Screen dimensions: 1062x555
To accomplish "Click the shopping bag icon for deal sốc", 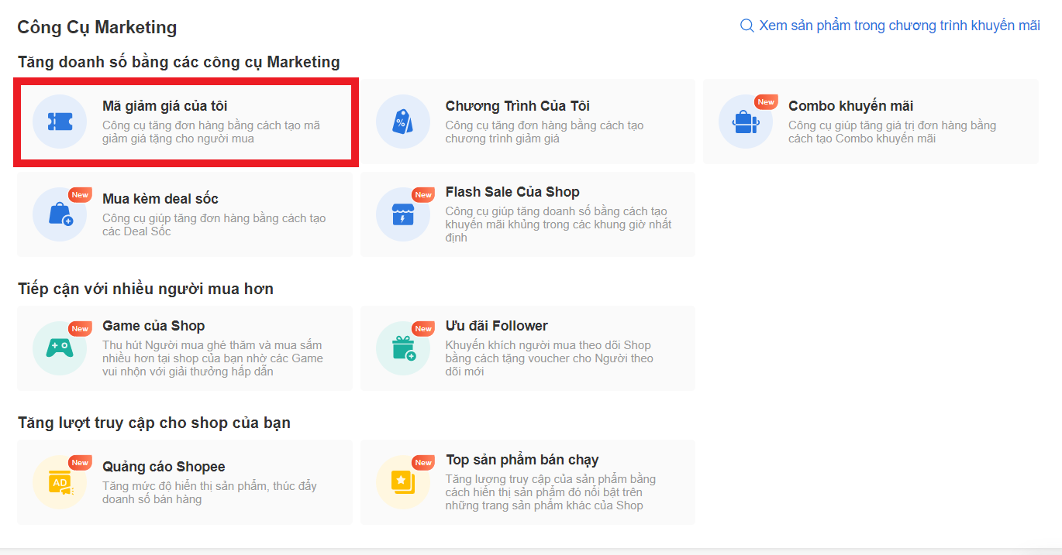I will point(60,214).
